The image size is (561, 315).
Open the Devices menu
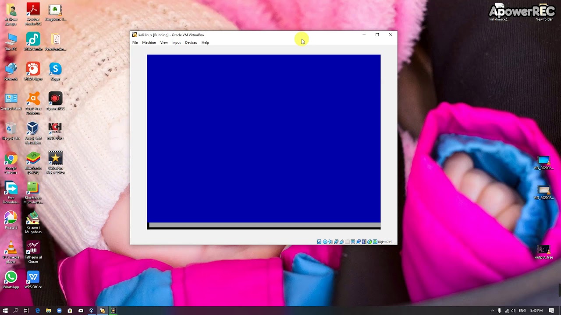pyautogui.click(x=191, y=42)
